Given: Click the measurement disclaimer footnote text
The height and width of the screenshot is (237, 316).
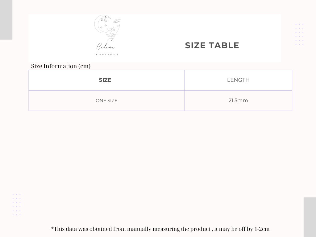Looking at the screenshot, I should (x=160, y=229).
